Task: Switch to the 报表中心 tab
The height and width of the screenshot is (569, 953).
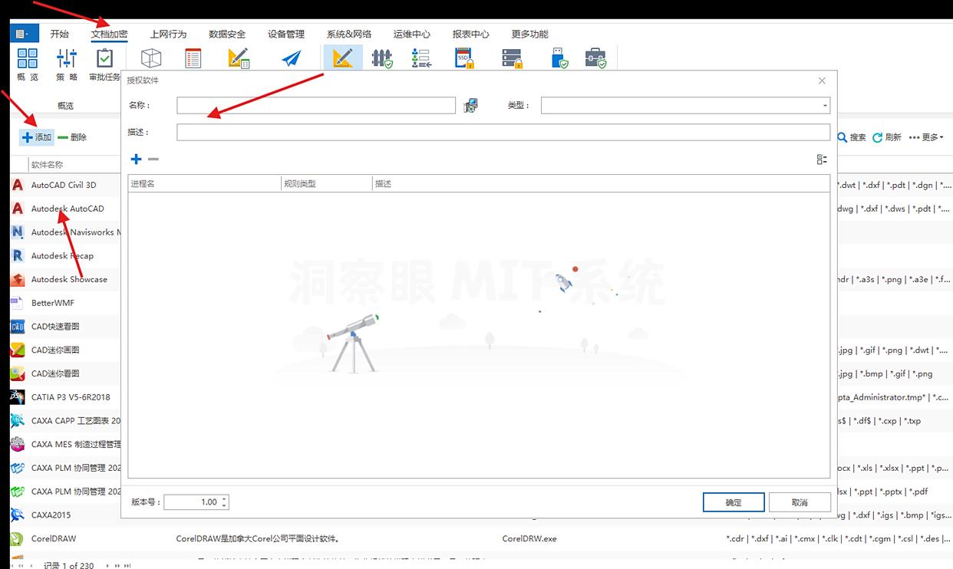Action: tap(470, 34)
